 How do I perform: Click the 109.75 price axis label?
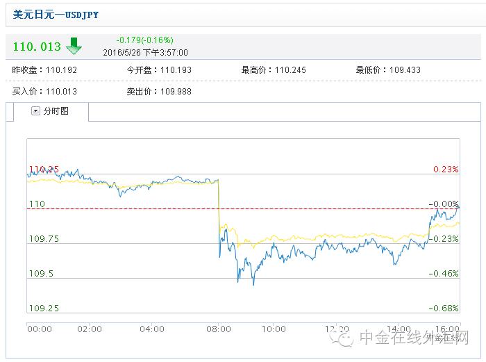[x=44, y=239]
